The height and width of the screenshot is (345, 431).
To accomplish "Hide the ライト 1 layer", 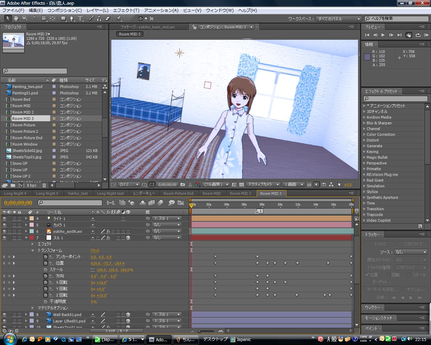I will [x=4, y=219].
